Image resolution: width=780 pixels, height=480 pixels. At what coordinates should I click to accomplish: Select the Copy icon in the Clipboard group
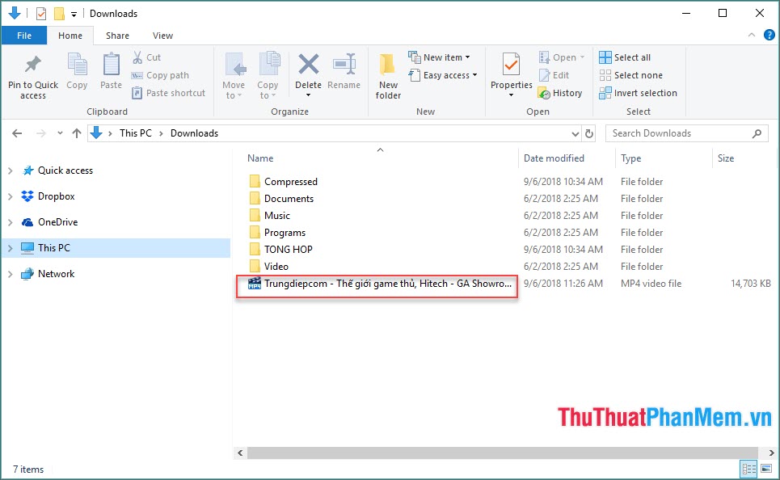tap(77, 73)
